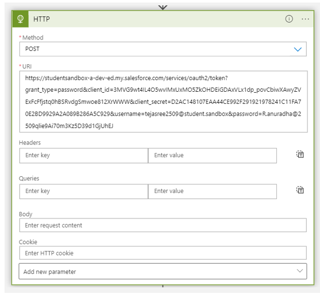Expand the Method dropdown showing POST
This screenshot has width=320, height=303.
tap(163, 49)
